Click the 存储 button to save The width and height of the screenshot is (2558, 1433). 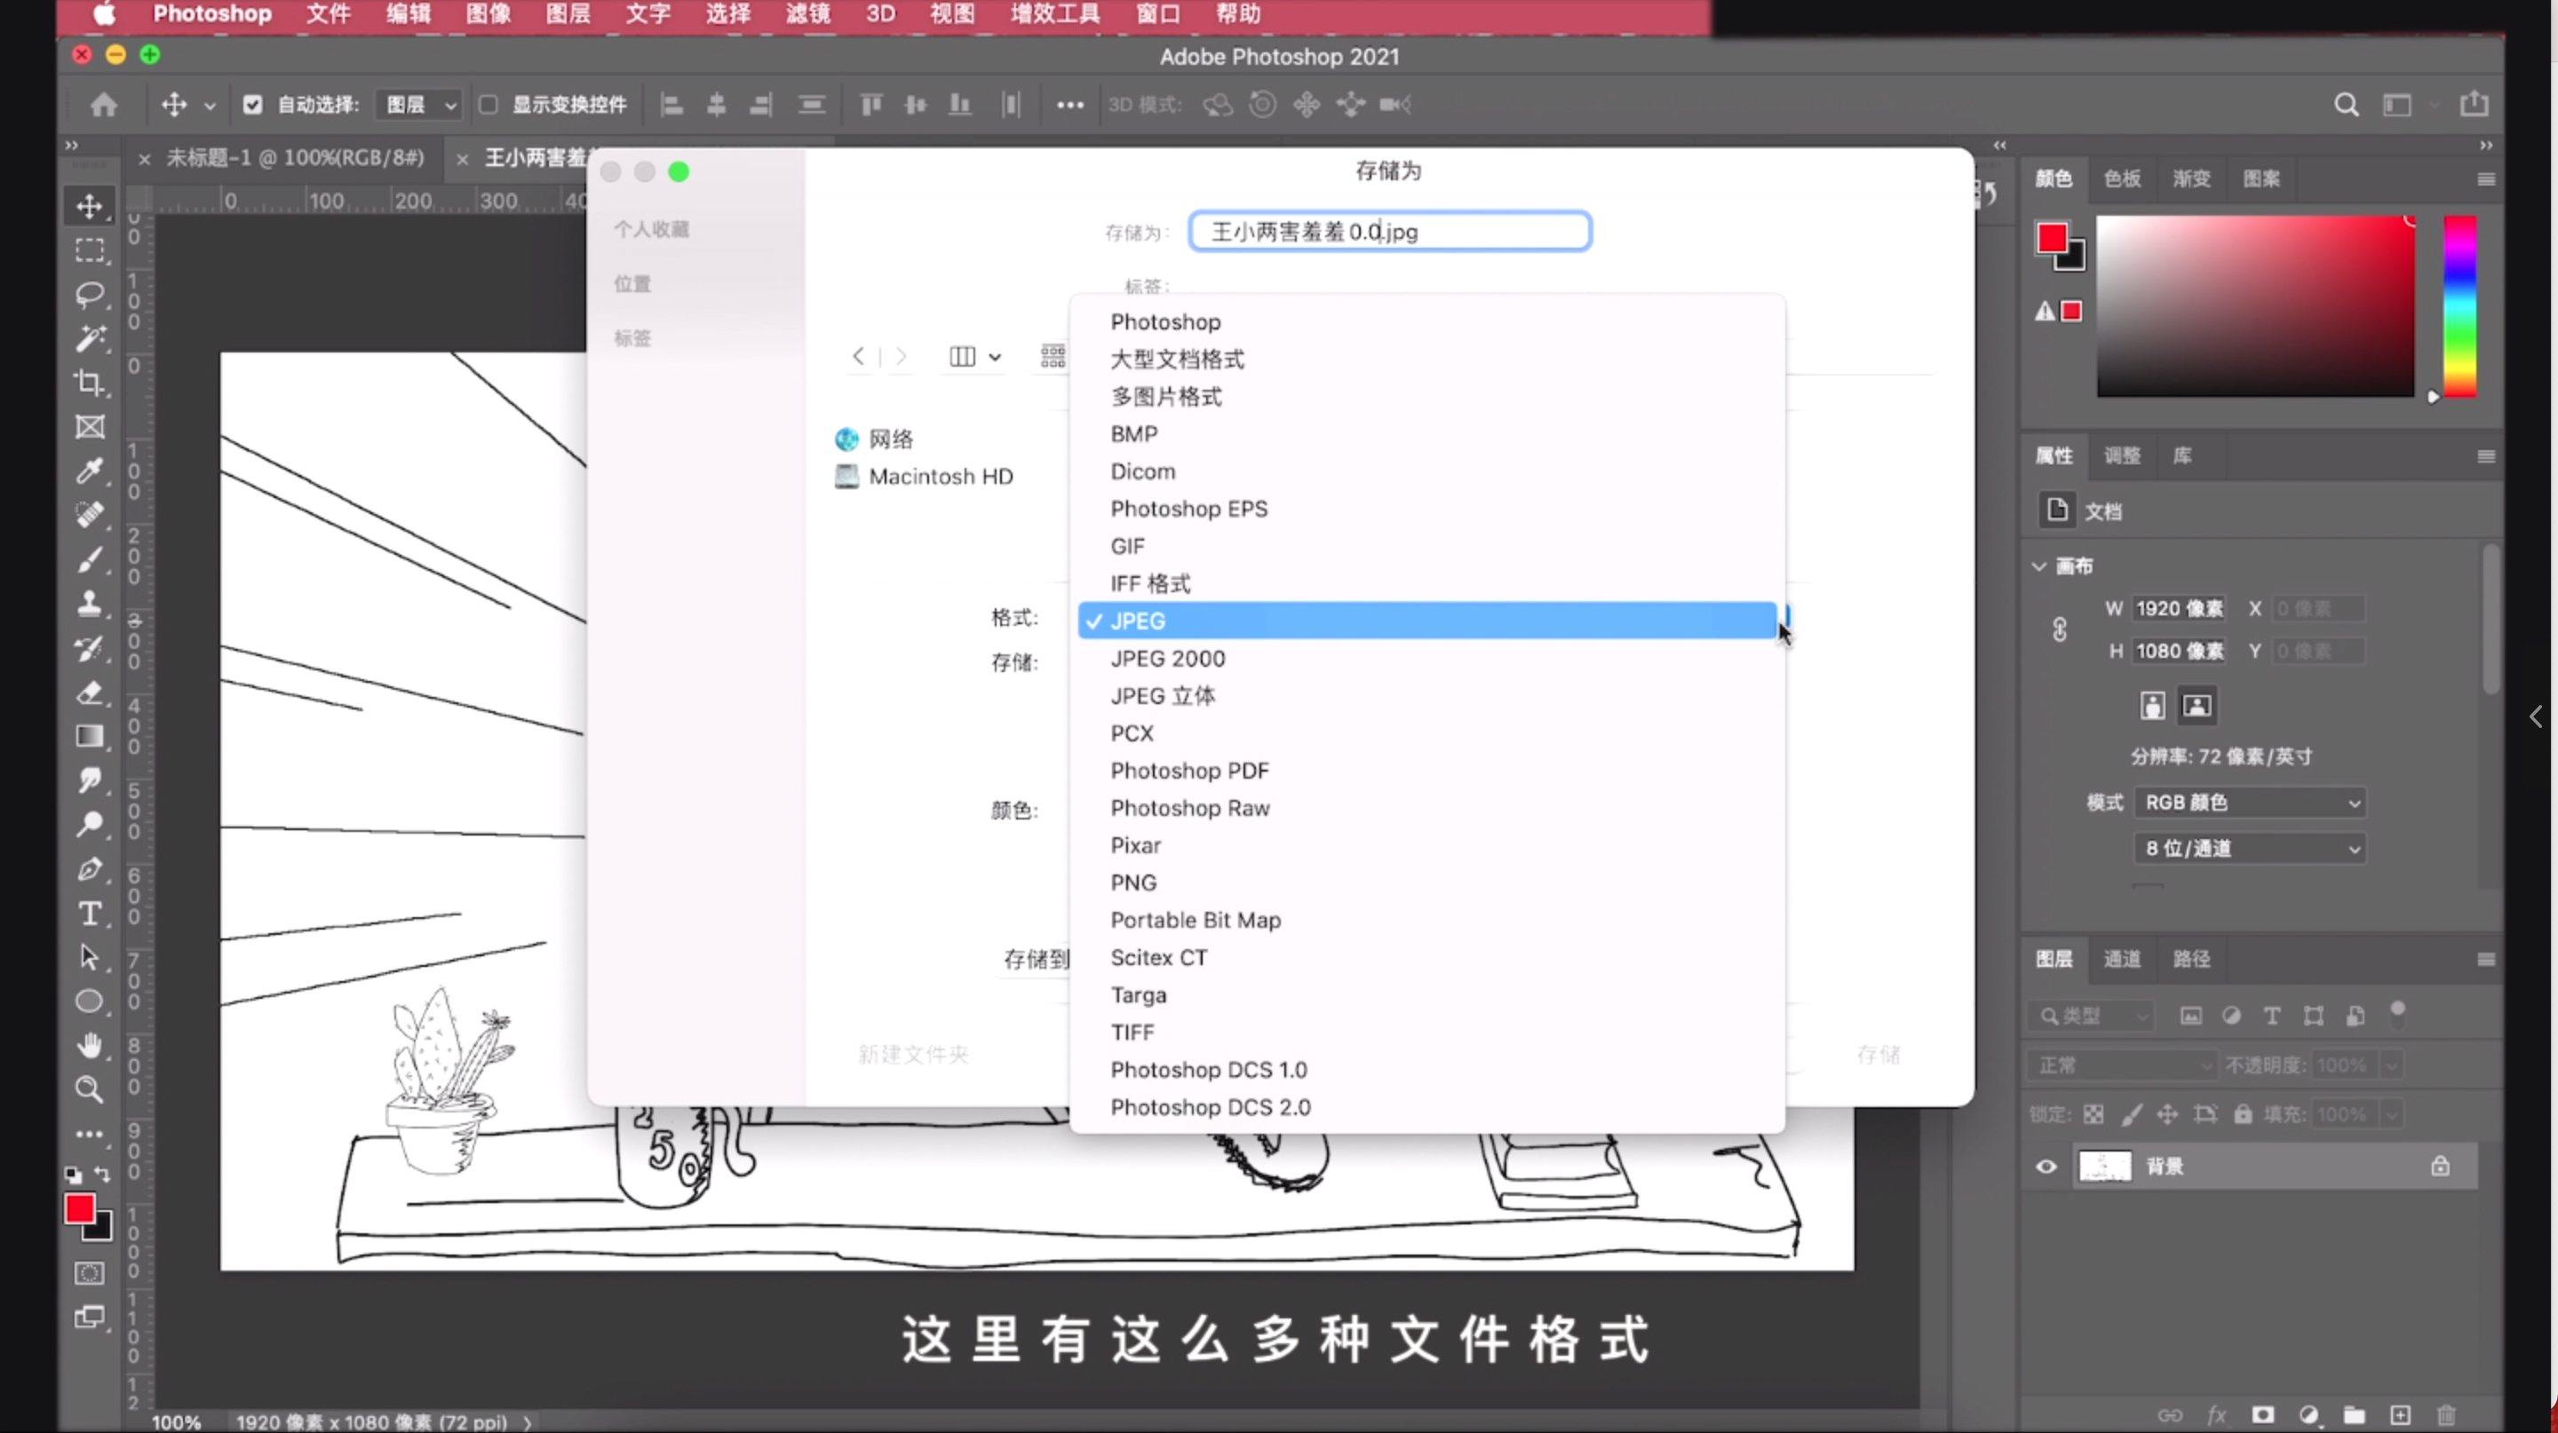[1879, 1054]
